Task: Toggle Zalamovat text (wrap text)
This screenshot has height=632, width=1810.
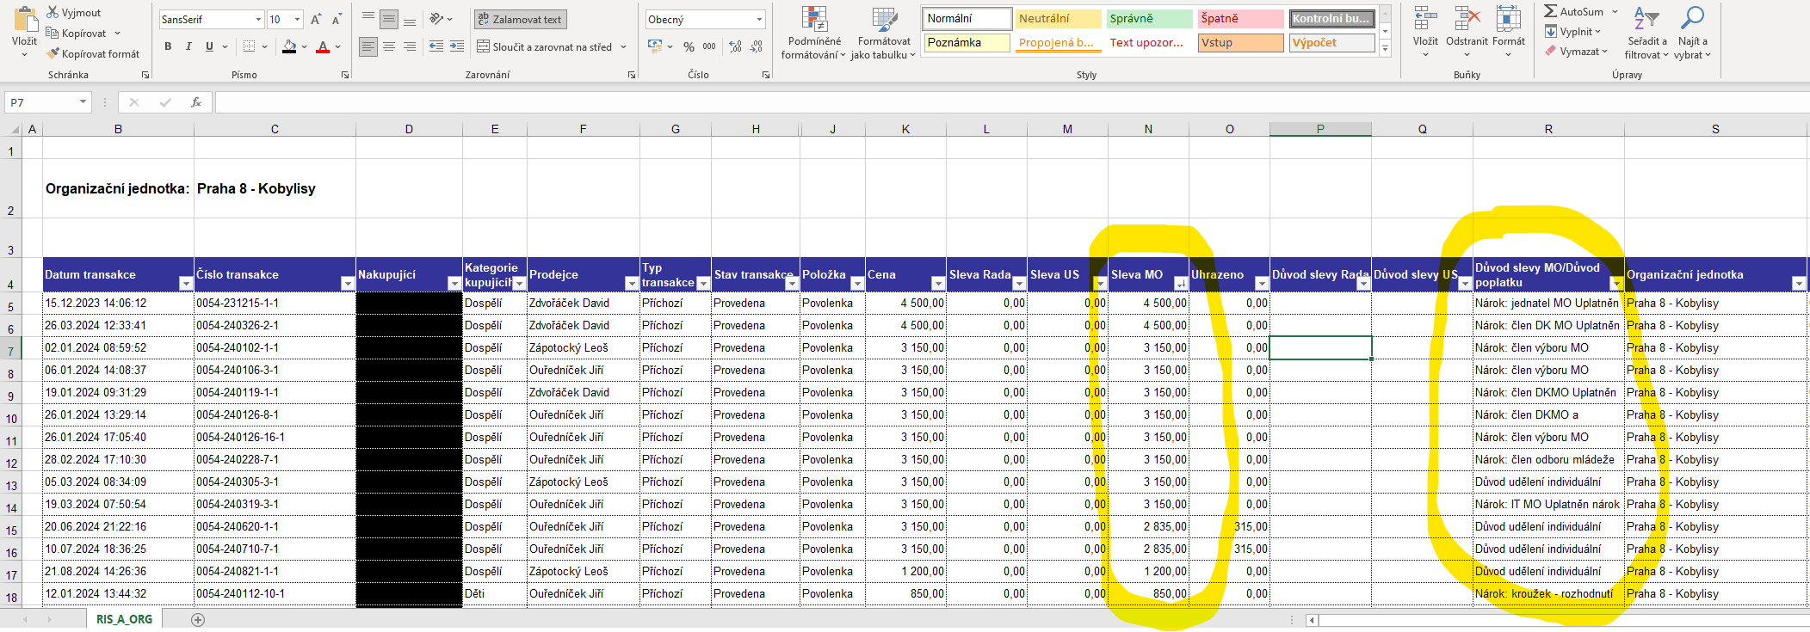Action: (520, 19)
